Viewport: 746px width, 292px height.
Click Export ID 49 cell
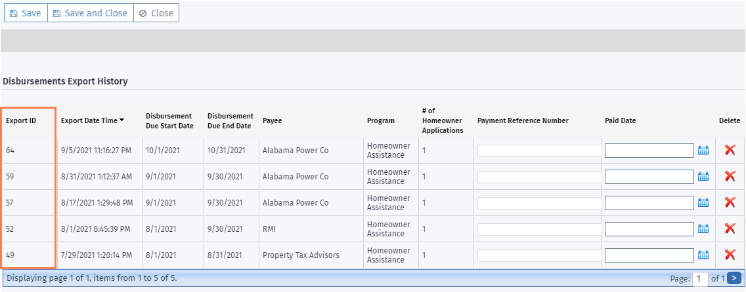pos(10,255)
